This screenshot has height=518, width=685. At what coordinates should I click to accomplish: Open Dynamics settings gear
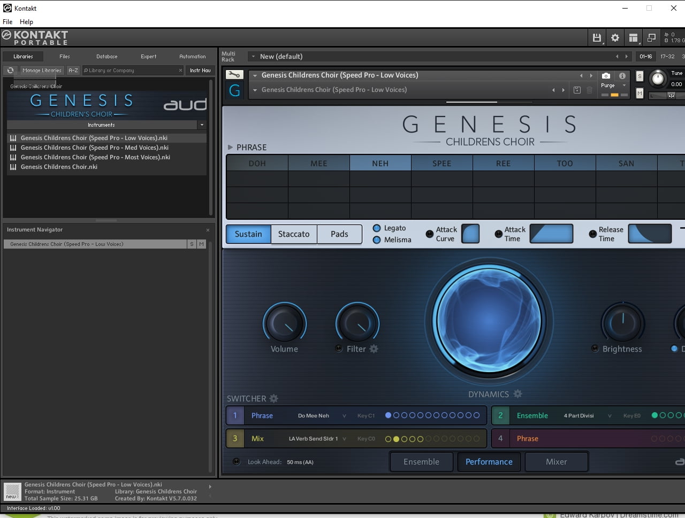pyautogui.click(x=517, y=393)
